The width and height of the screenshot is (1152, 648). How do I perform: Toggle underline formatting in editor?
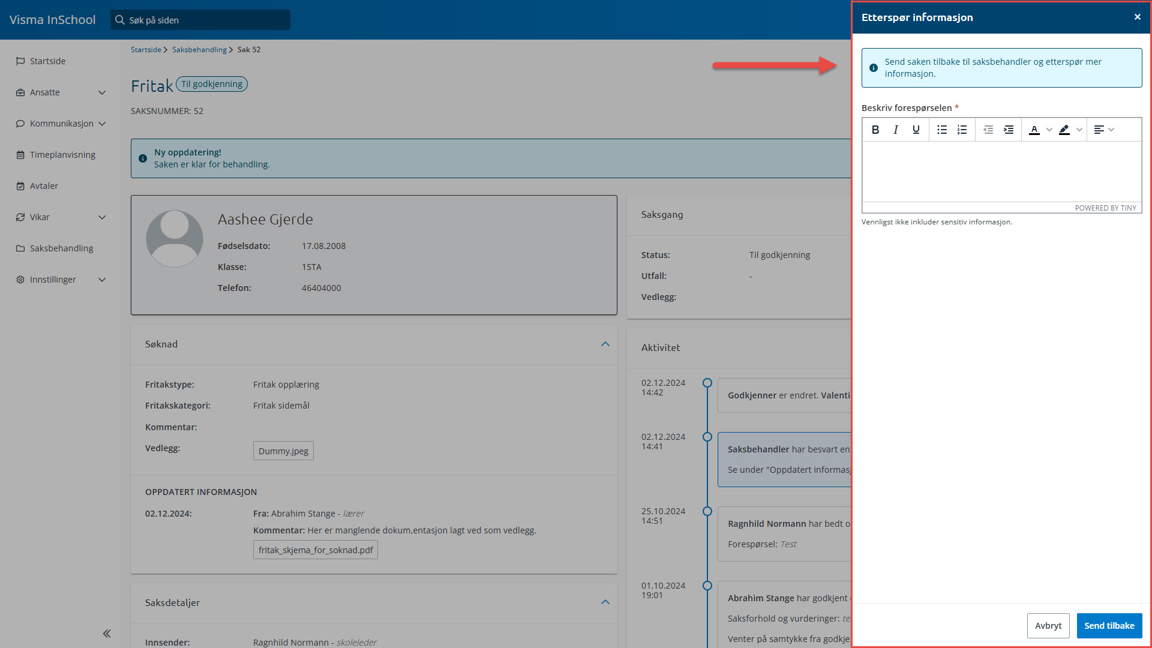pyautogui.click(x=916, y=130)
